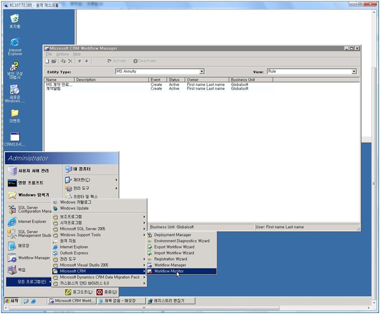Open SQL Server Configuration Manager in Start menu

pos(29,210)
